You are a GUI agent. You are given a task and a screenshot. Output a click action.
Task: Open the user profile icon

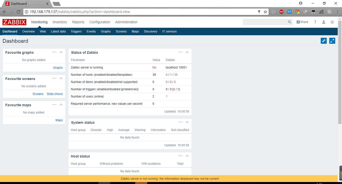coord(324,22)
